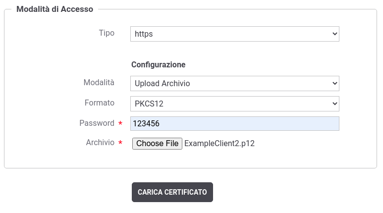The height and width of the screenshot is (213, 383).
Task: Click the Password field label
Action: coord(97,123)
